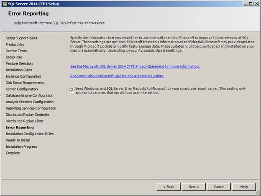Screen dimensions: 261x196
Task: Select Installation Rules step
Action: (x=19, y=70)
